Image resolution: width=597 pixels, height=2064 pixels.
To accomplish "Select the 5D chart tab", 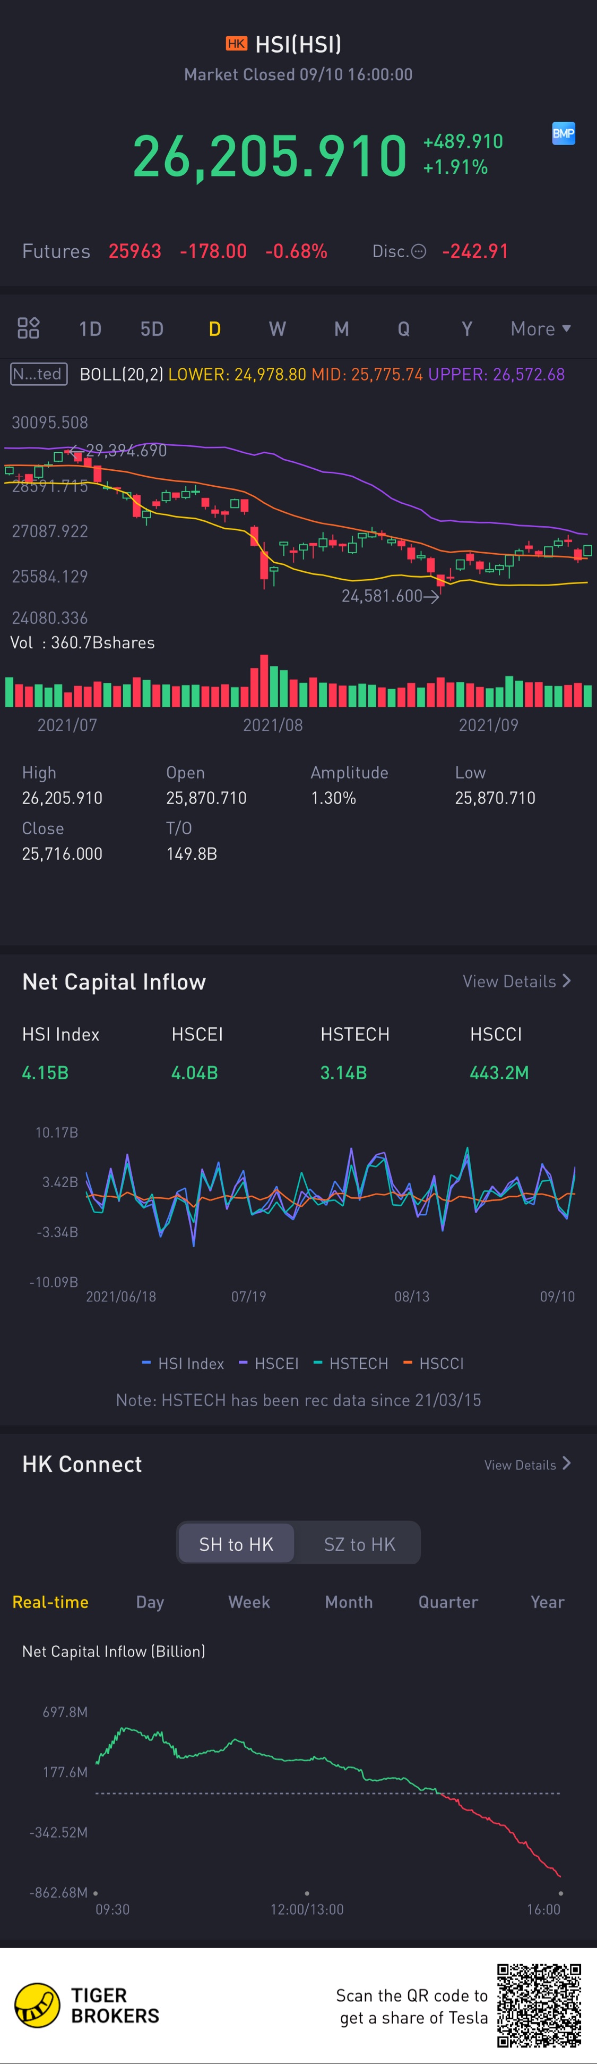I will [152, 328].
